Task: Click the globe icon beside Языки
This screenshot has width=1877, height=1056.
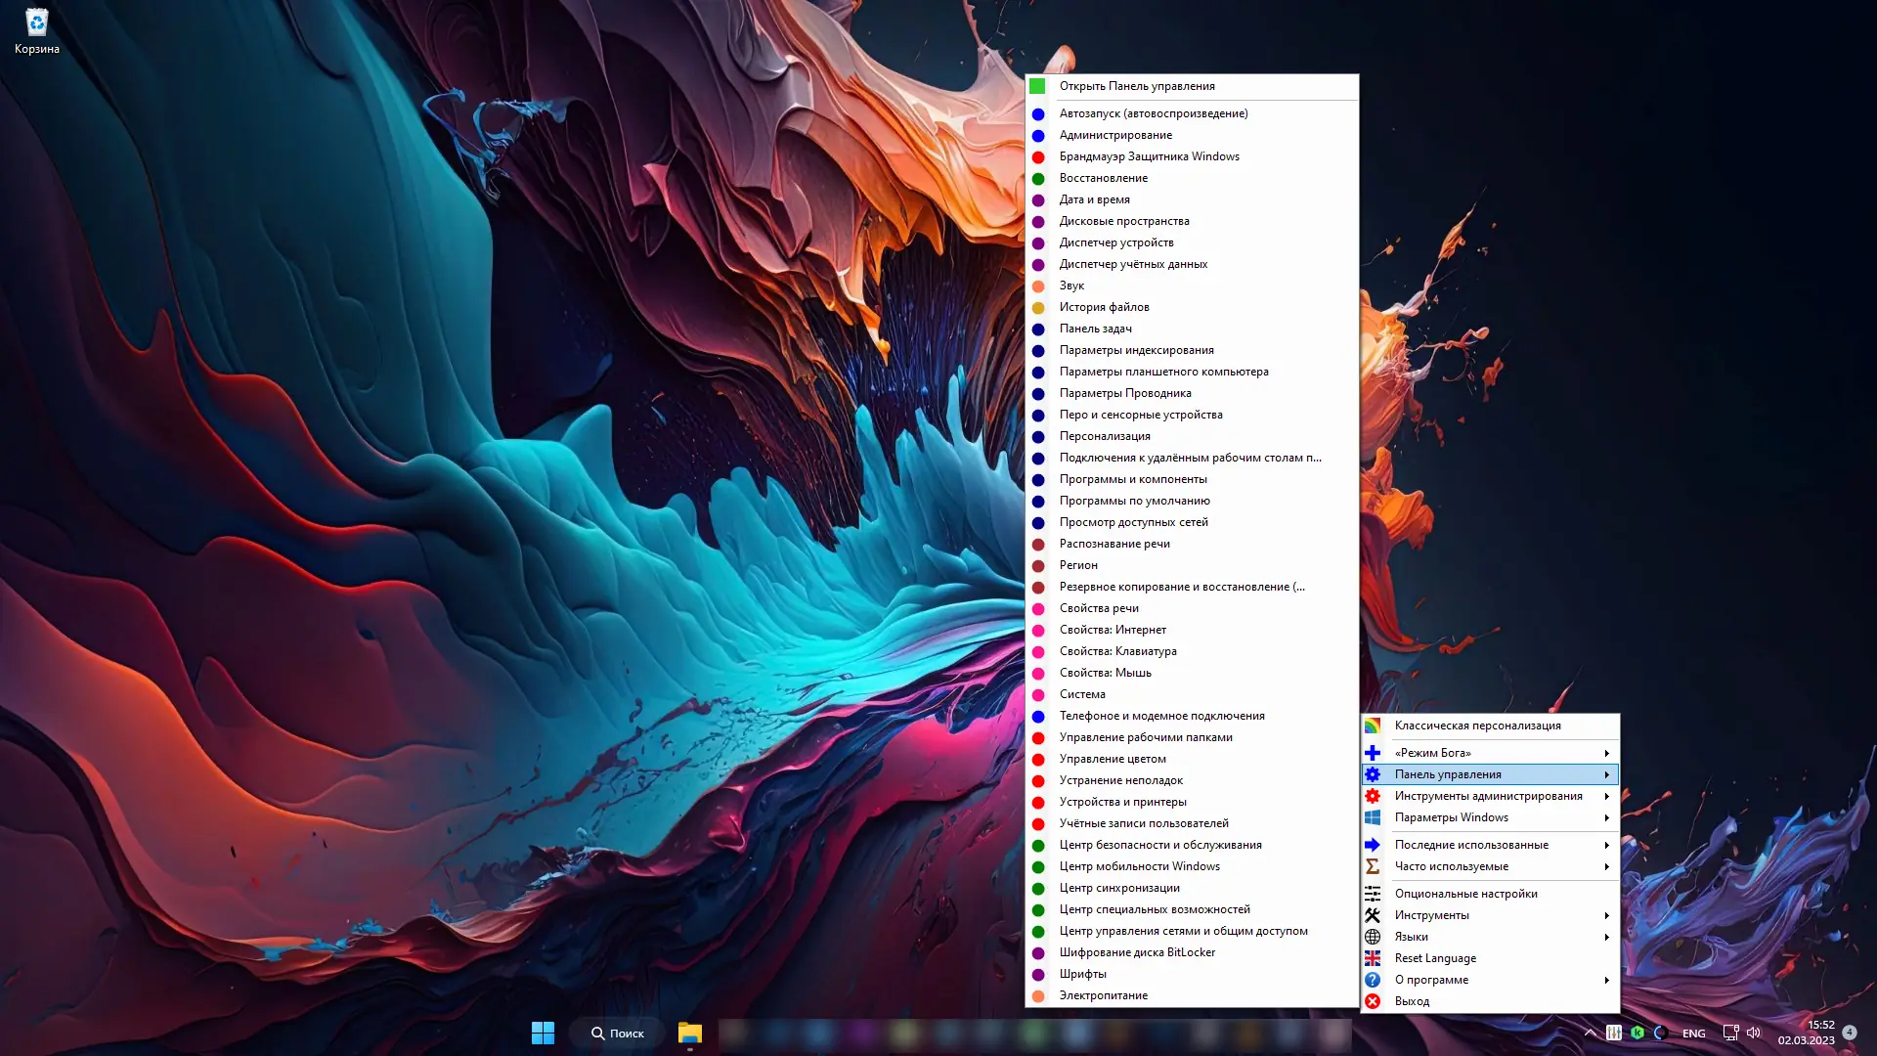Action: (1373, 937)
